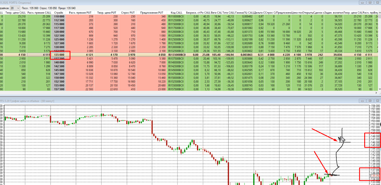Click PUT premium value '4 121'
Screen dimensions: 381x185
[x=89, y=55]
